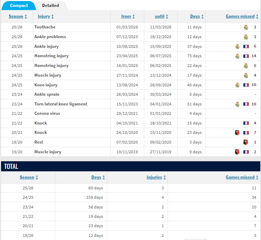Click Real Madrid crest in Ankle problems row
The image size is (261, 240).
pos(246,37)
